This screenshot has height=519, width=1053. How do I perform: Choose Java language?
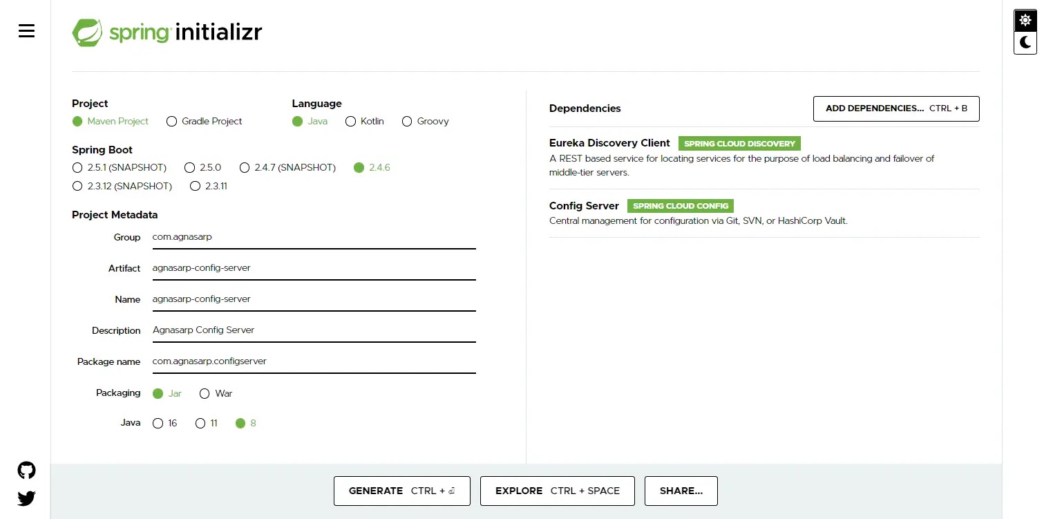(310, 121)
